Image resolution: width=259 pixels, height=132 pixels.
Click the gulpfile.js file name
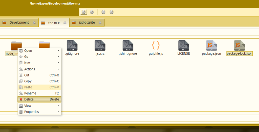(156, 54)
